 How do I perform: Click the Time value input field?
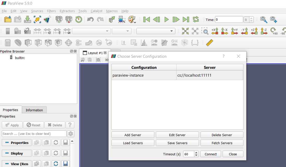coord(229,19)
